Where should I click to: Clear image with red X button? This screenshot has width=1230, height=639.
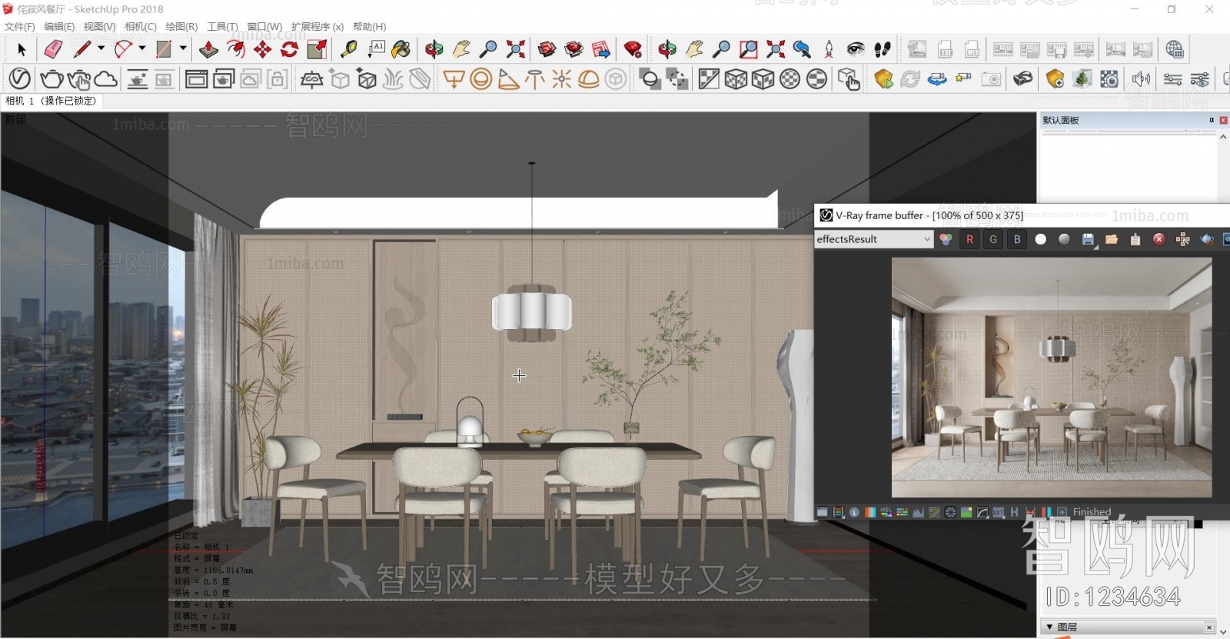1159,240
